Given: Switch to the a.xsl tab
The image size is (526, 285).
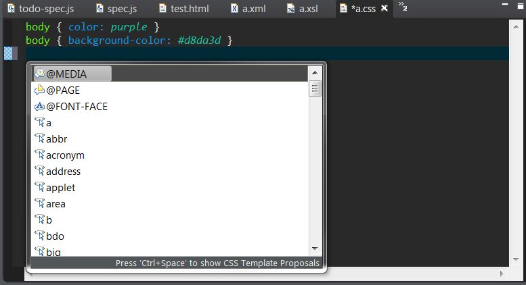Looking at the screenshot, I should 303,9.
